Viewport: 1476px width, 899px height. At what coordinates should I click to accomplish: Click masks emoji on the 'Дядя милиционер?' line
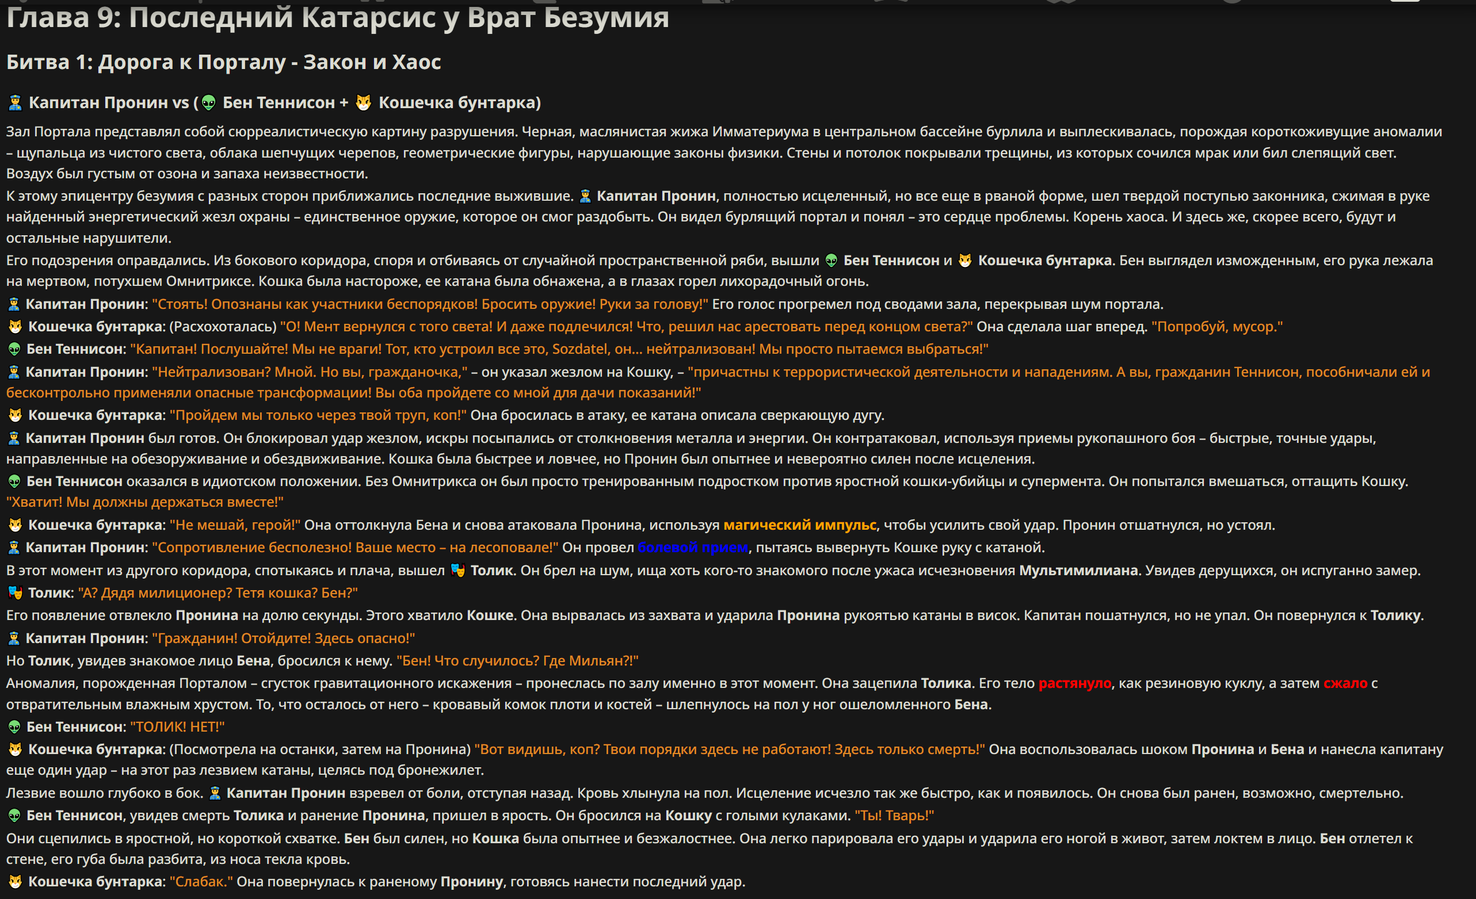pyautogui.click(x=15, y=593)
